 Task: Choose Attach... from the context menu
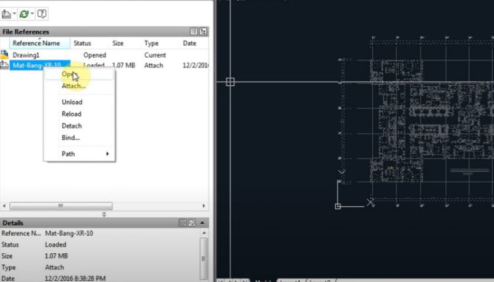(74, 86)
